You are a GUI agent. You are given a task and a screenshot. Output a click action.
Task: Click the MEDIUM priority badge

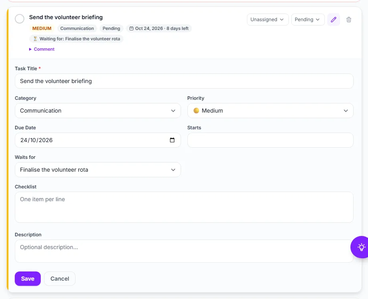(x=42, y=28)
